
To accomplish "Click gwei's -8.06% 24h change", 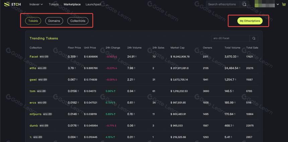I will pyautogui.click(x=111, y=80).
